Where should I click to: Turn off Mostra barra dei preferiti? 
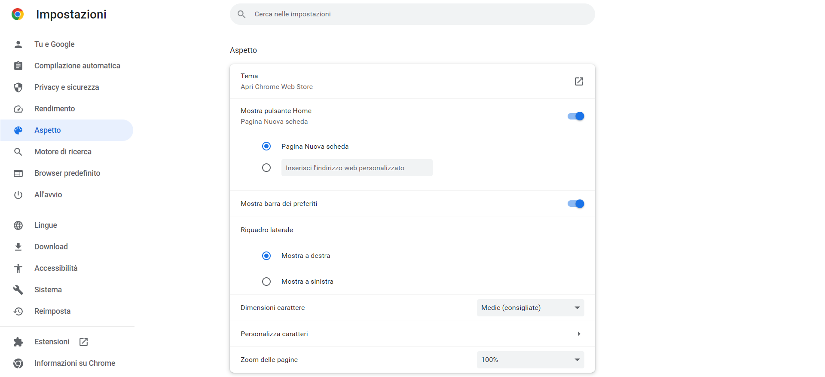point(576,204)
